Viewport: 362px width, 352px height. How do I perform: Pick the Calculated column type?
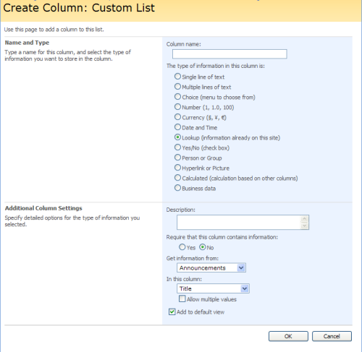tap(177, 178)
